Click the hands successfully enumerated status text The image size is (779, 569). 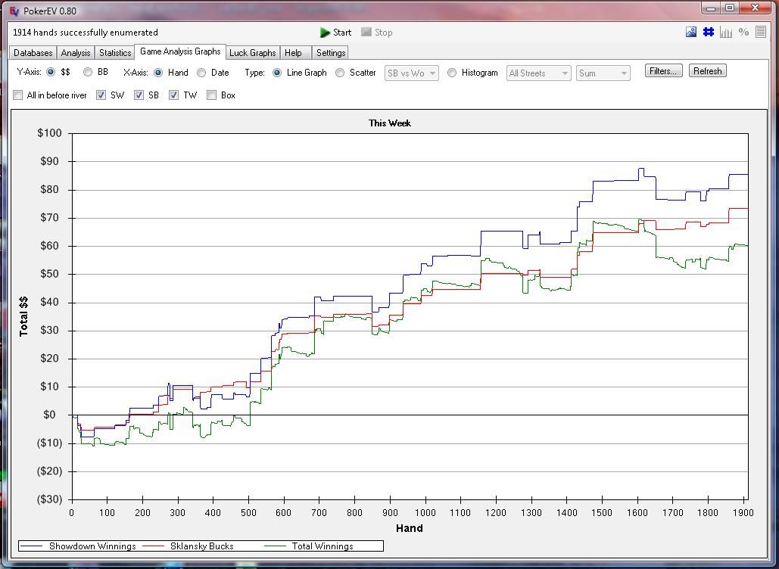click(x=86, y=33)
